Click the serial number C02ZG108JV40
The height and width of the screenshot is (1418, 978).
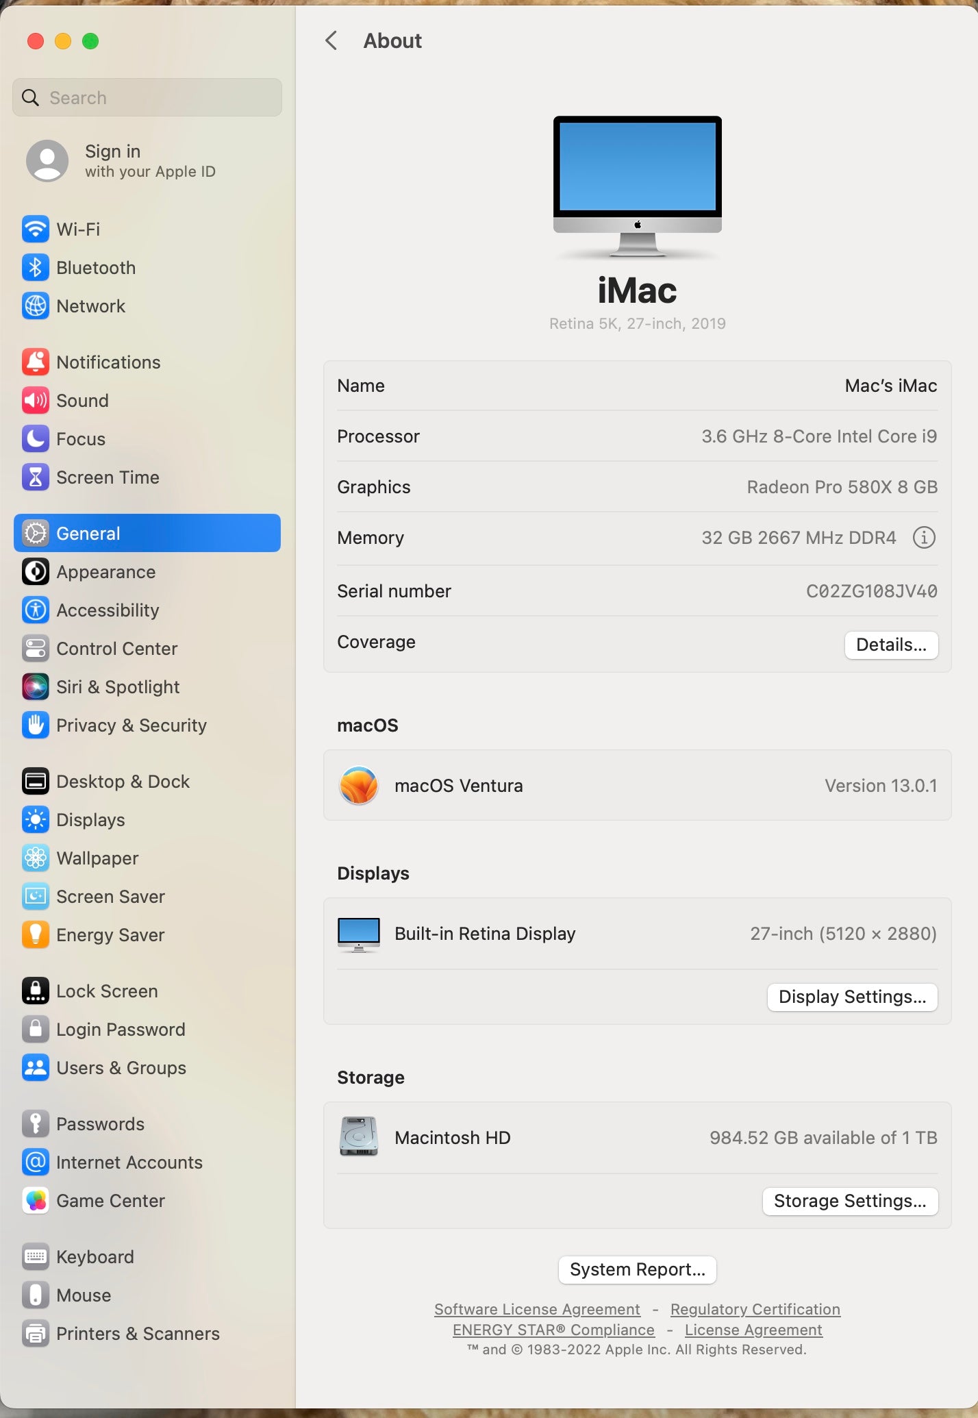pyautogui.click(x=872, y=591)
